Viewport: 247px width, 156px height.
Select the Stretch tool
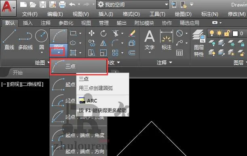coord(91,53)
